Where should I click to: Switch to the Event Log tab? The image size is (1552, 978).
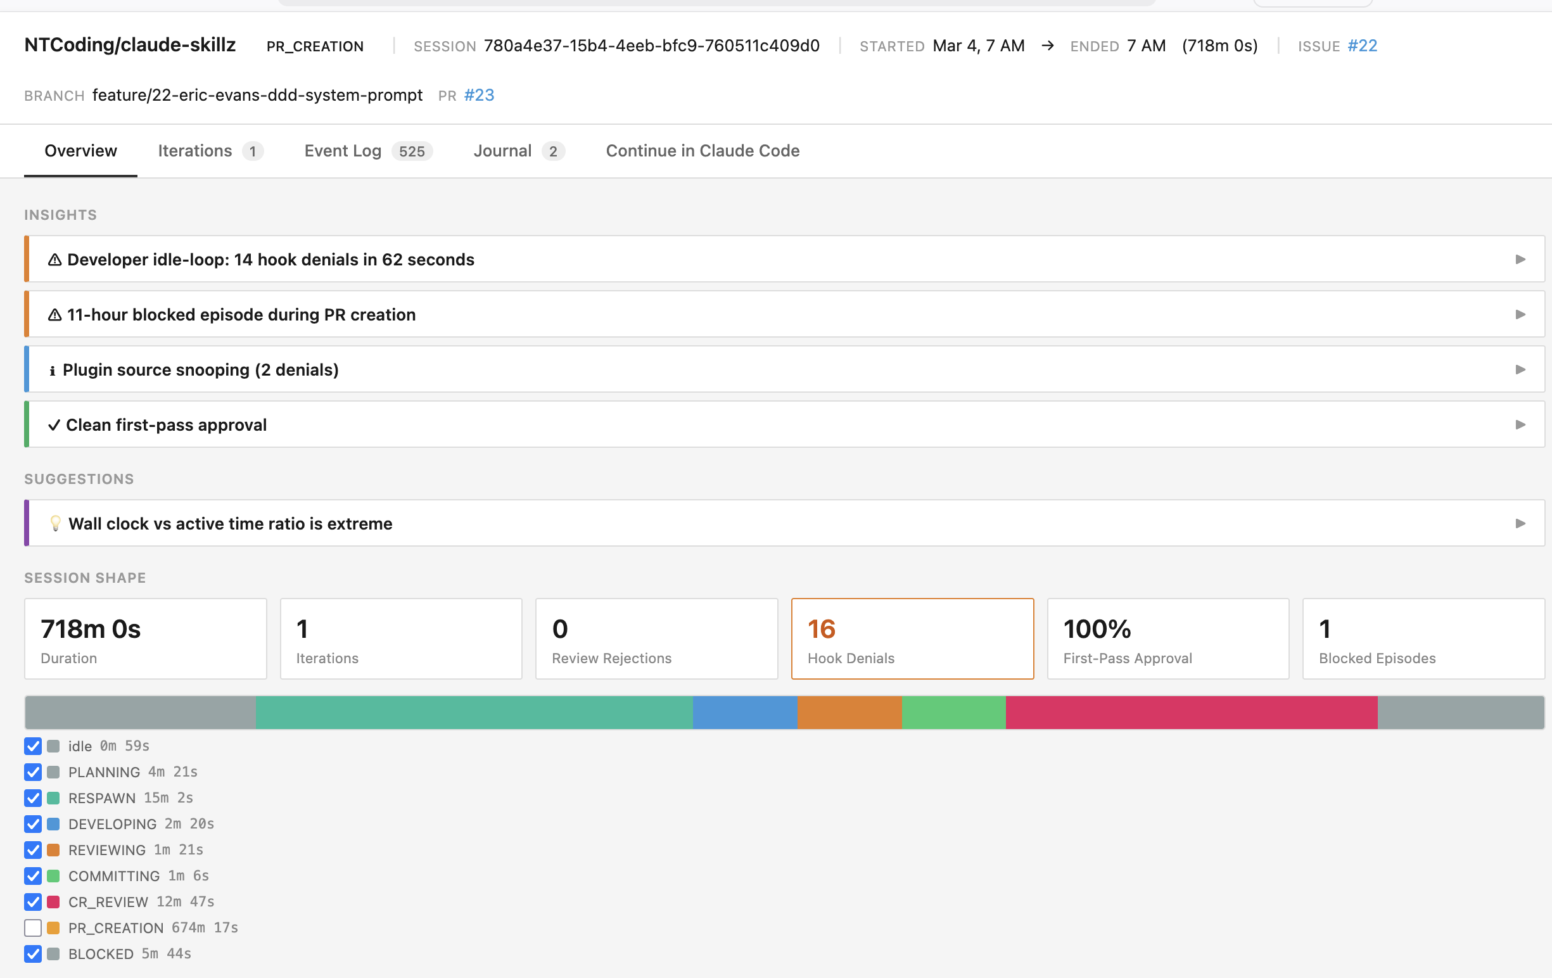(x=342, y=151)
